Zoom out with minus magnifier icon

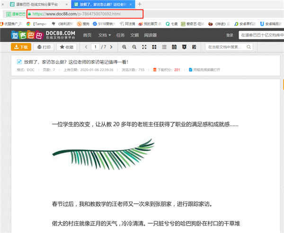pos(134,47)
